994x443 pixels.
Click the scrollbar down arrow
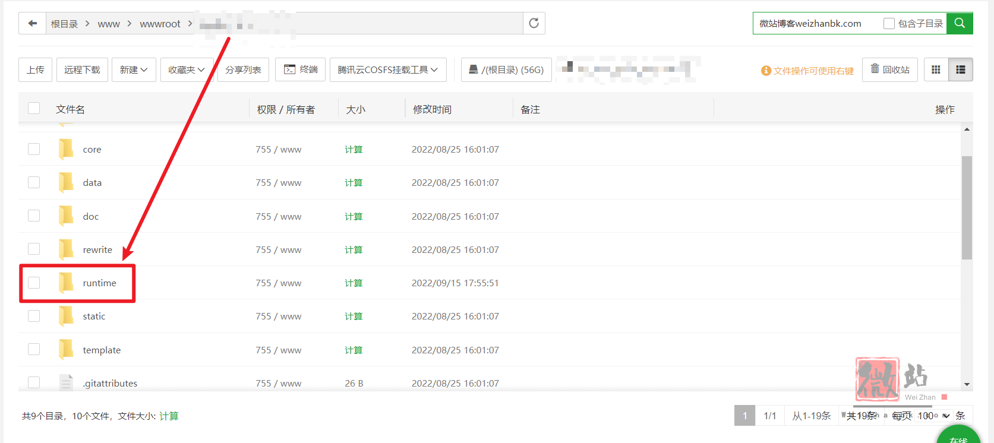tap(967, 384)
